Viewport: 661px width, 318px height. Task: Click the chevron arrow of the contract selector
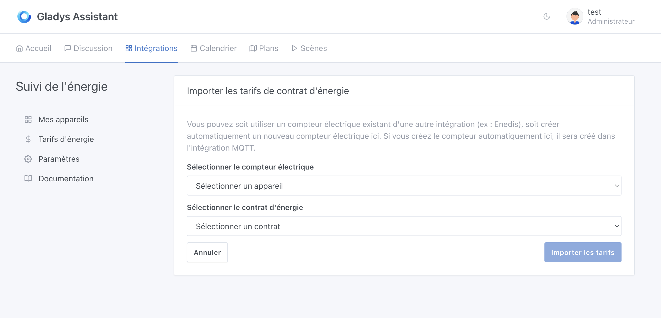tap(617, 226)
